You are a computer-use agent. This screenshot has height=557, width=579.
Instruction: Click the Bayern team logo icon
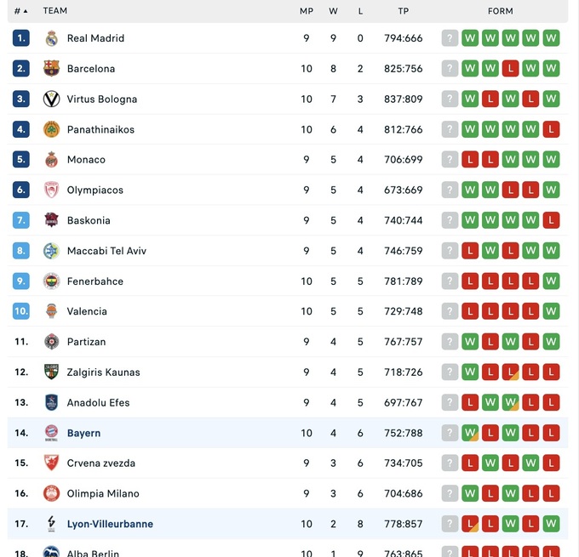[51, 433]
